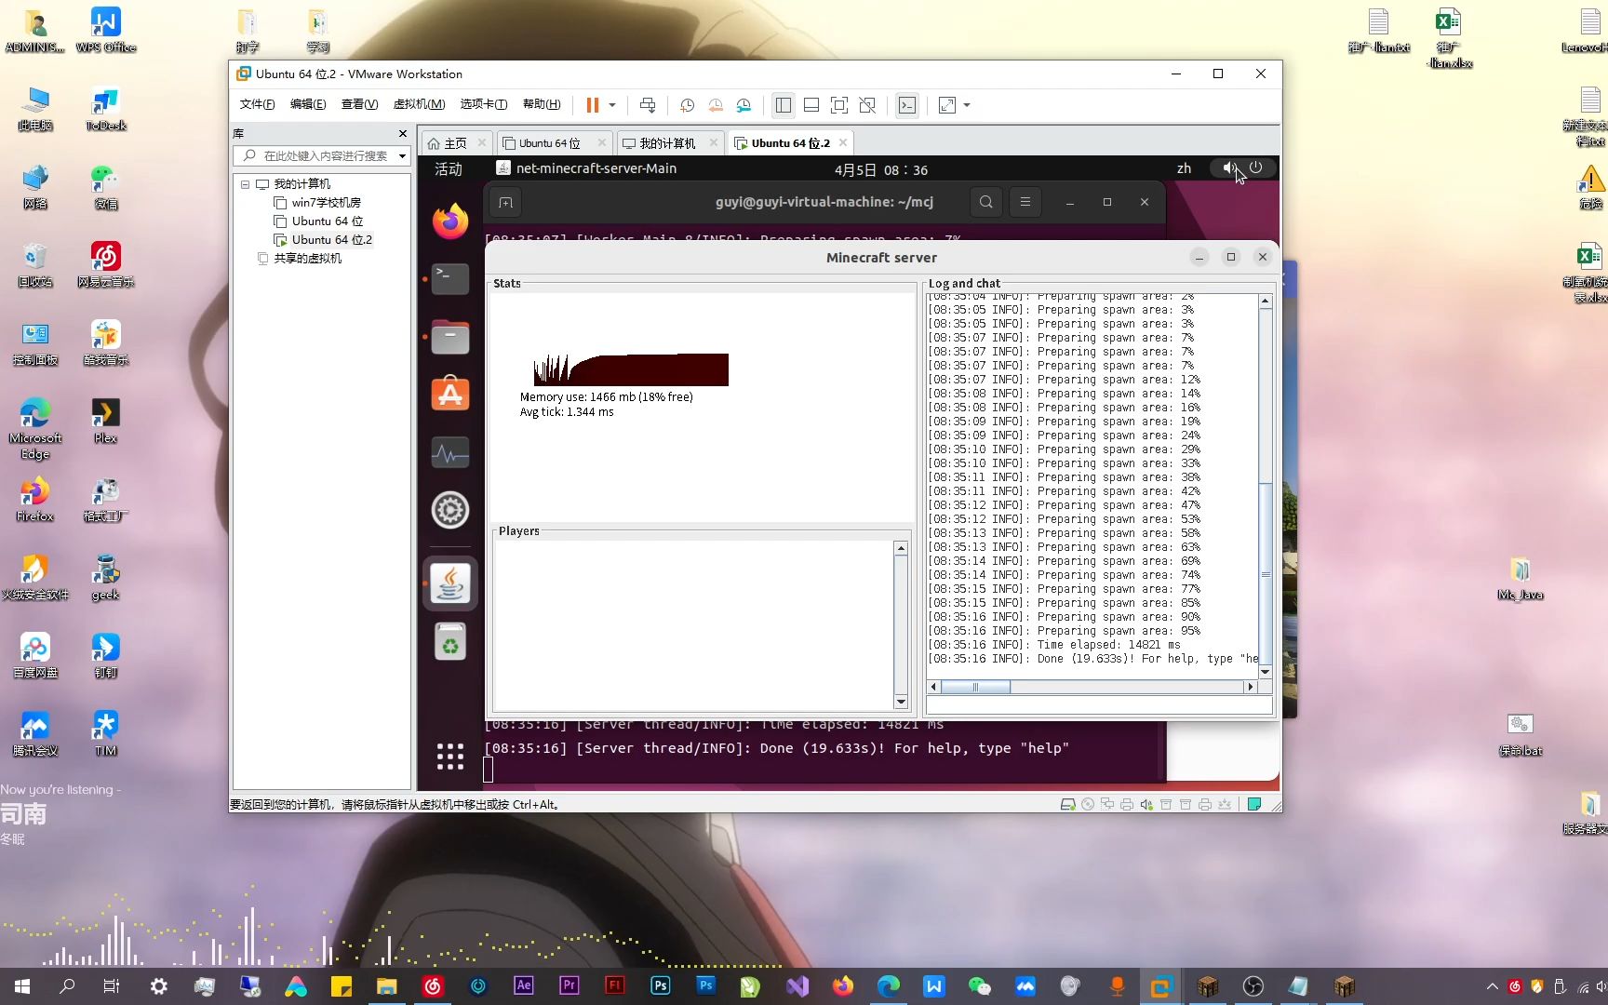Click the log's right scroll arrow
Viewport: 1608px width, 1005px height.
pyautogui.click(x=1251, y=687)
